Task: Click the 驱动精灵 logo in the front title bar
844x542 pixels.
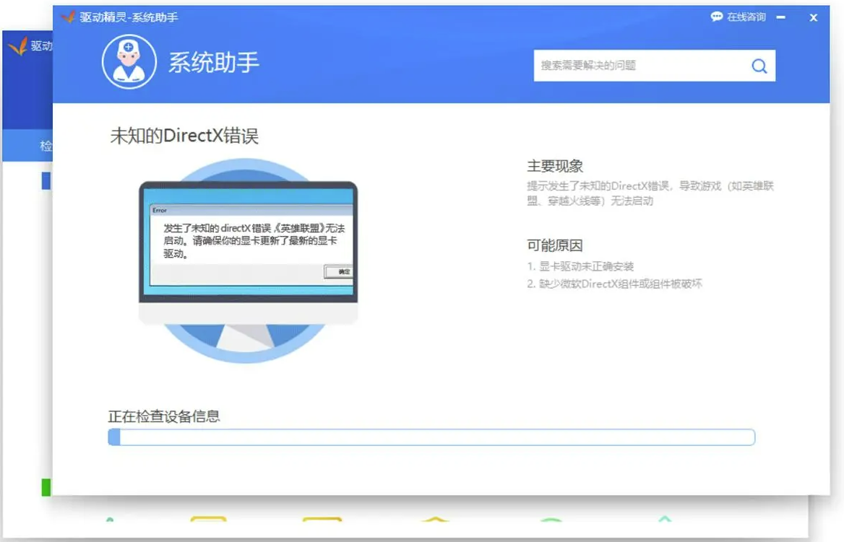Action: point(68,17)
